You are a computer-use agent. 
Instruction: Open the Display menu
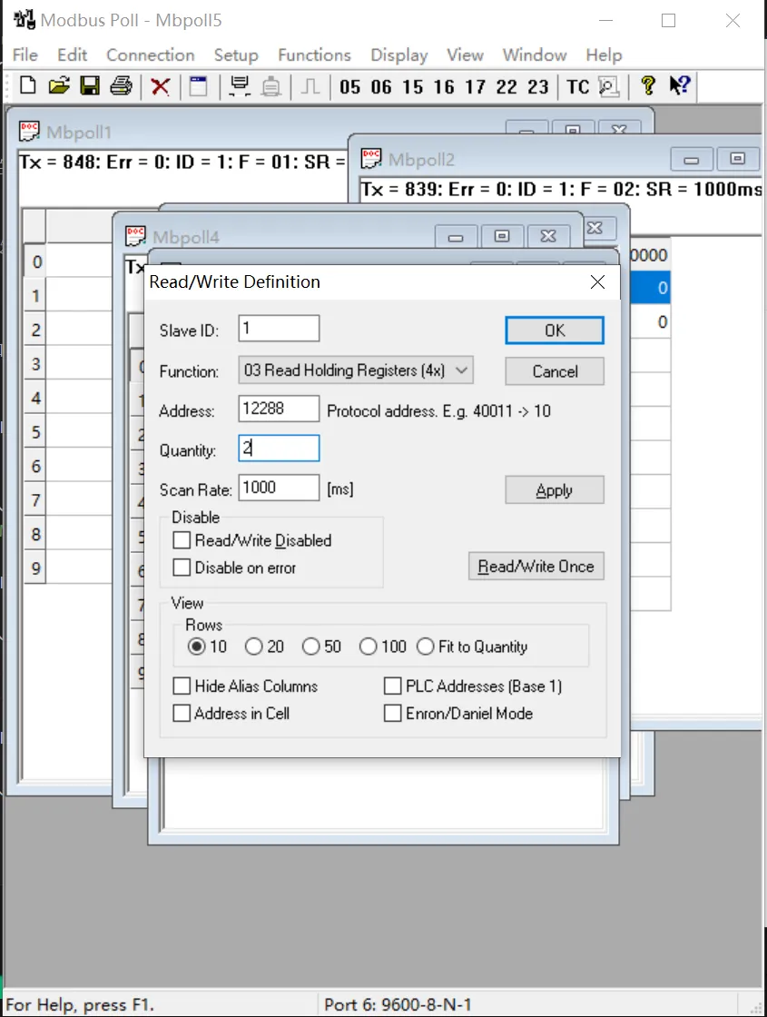point(398,55)
